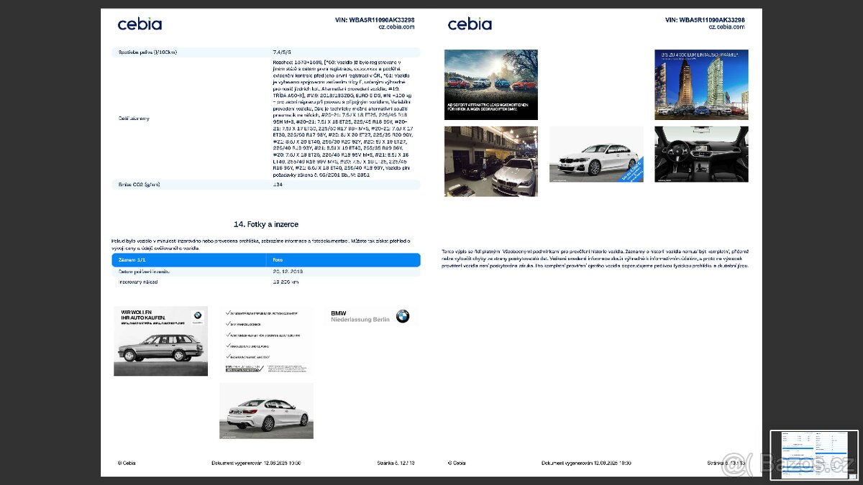Click the Cebia logo on the left page

(140, 24)
